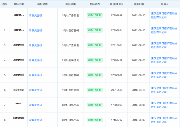Screen dimensions: 180x127
Task: Click the 国际分类 column header
Action: click(x=71, y=4)
